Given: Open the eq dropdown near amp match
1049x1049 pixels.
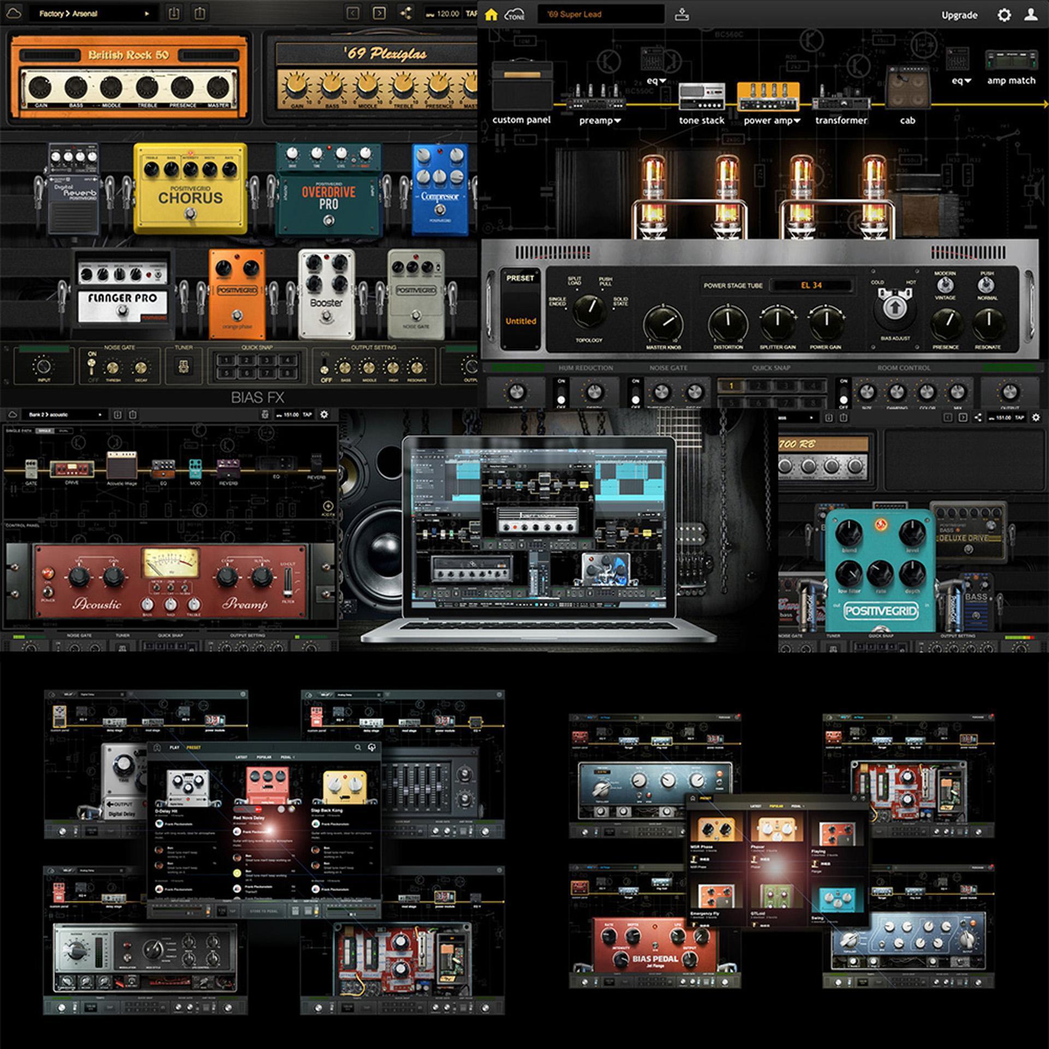Looking at the screenshot, I should click(x=963, y=80).
